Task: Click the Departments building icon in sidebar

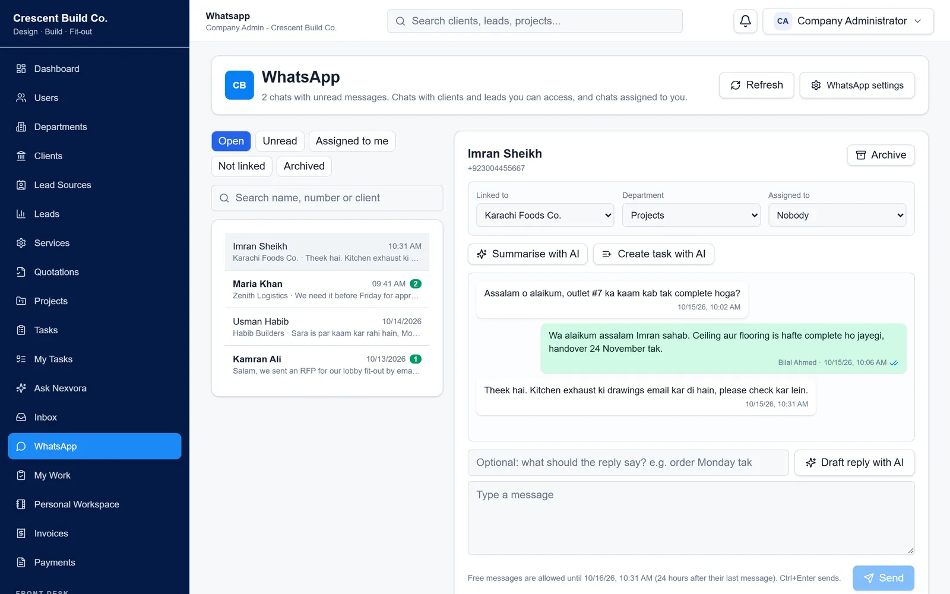Action: click(21, 127)
